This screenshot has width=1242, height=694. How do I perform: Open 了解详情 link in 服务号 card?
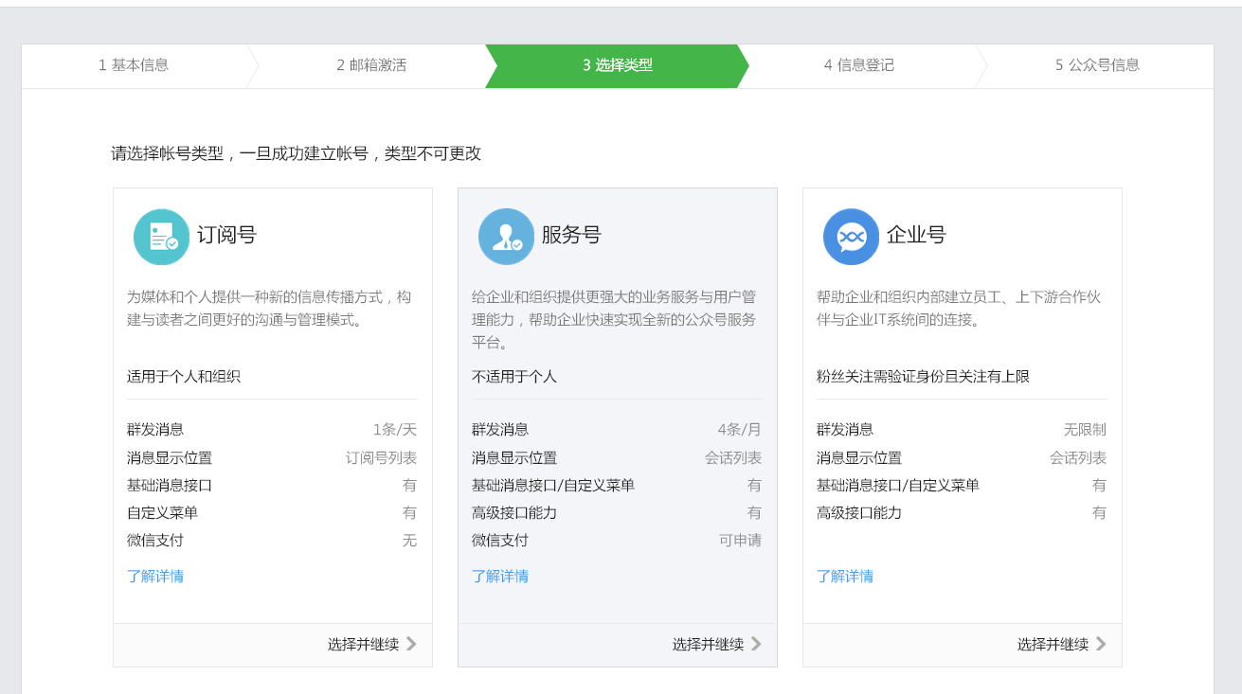pyautogui.click(x=500, y=576)
